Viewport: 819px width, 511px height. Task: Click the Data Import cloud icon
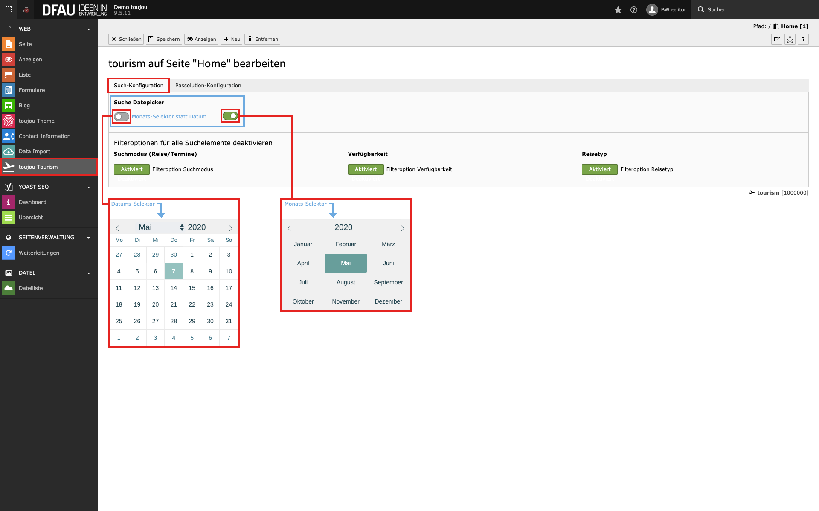(8, 152)
